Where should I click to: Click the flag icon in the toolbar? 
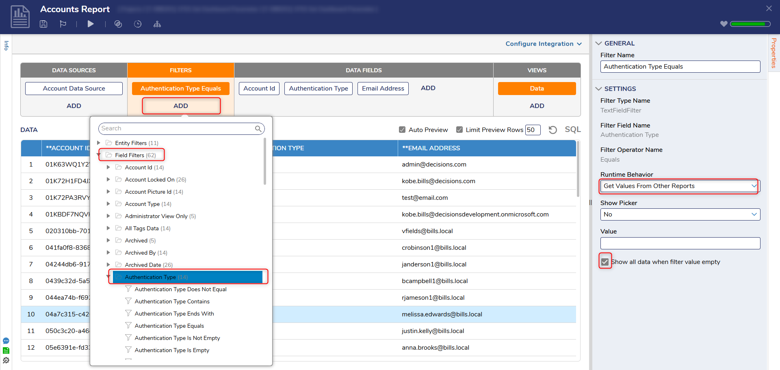click(63, 24)
